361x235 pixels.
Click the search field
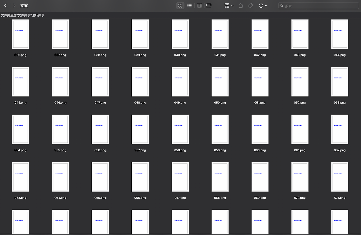point(318,6)
